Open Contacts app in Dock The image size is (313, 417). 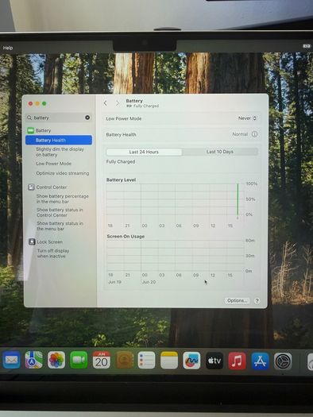(x=124, y=360)
